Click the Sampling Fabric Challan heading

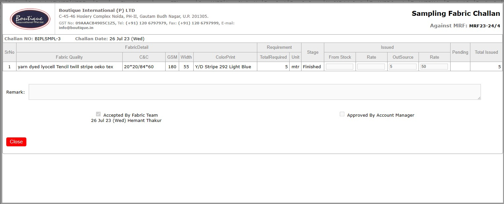coord(456,14)
